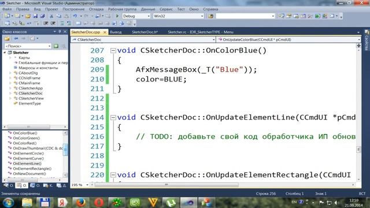Collapse the OnColorBlue function at line 207
Image resolution: width=370 pixels, height=208 pixels.
click(113, 50)
